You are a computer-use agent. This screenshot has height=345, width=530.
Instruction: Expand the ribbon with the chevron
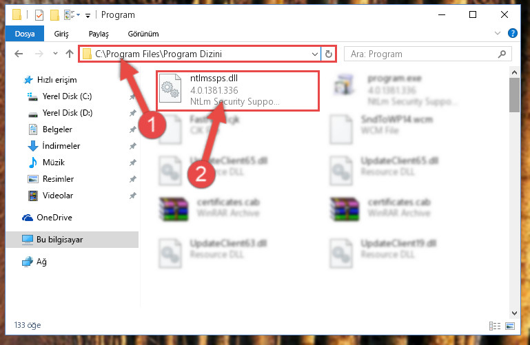click(498, 33)
